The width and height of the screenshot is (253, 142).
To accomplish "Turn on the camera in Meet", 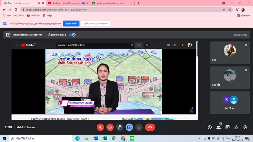I will (110, 127).
